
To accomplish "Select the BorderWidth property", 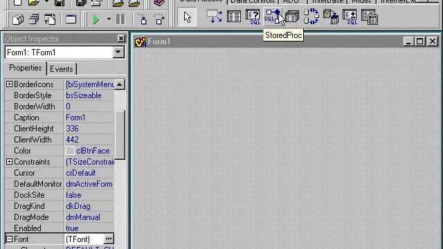I will 35,107.
